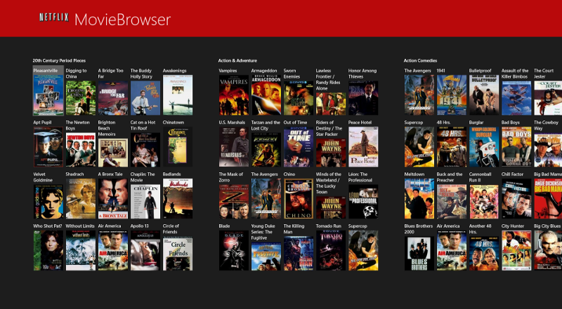
Task: Open Assault of the Killer Bimbos poster
Action: coord(516,97)
